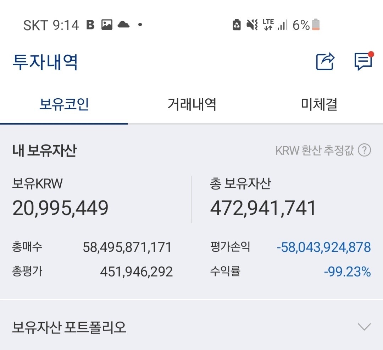Tap the 평가손익 loss amount in blue
The height and width of the screenshot is (350, 383).
tap(324, 247)
